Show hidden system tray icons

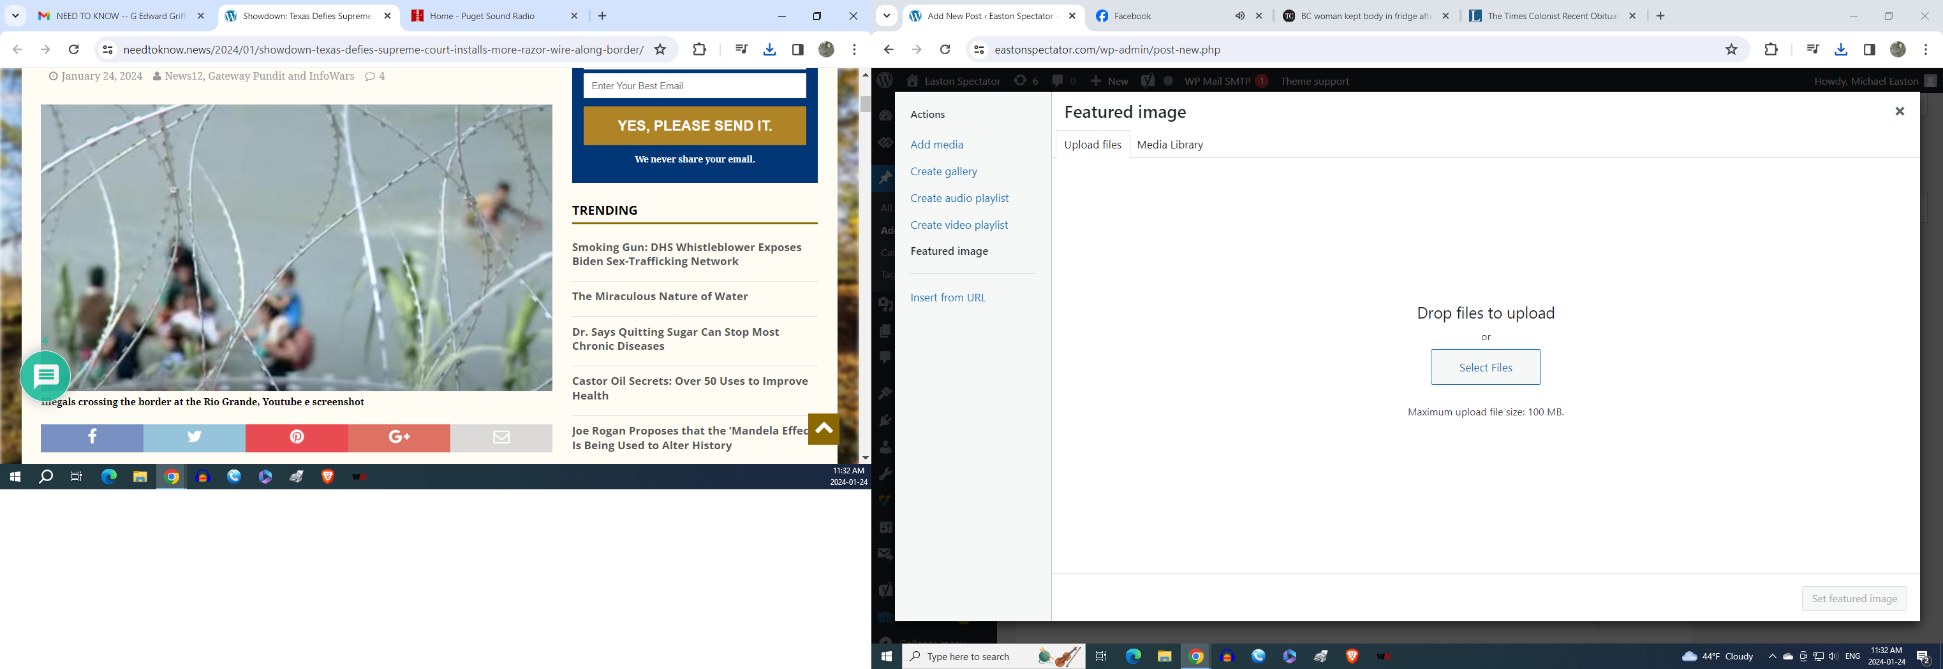click(1772, 656)
